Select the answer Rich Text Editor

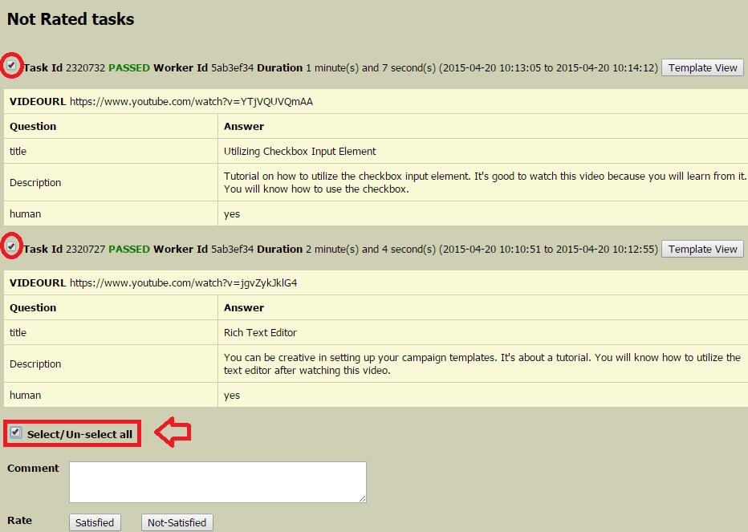click(260, 332)
